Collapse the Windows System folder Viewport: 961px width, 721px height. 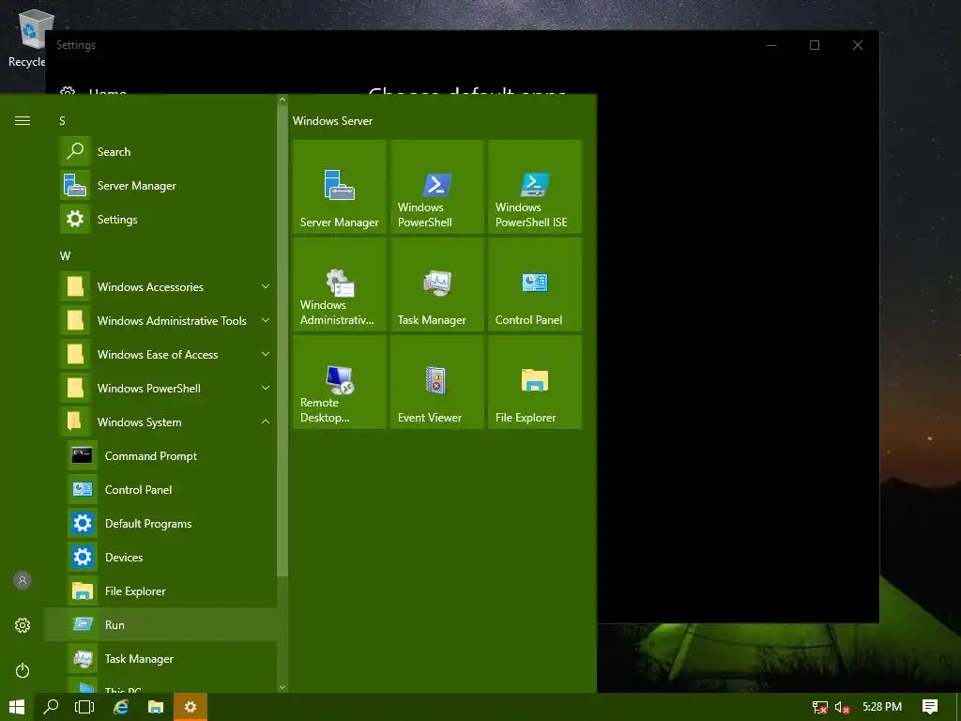tap(160, 422)
